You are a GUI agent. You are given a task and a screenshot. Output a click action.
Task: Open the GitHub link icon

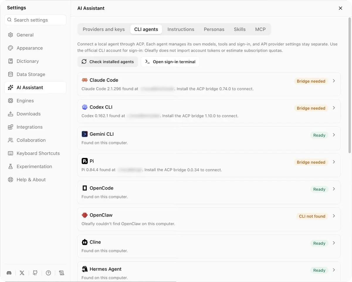pos(35,273)
